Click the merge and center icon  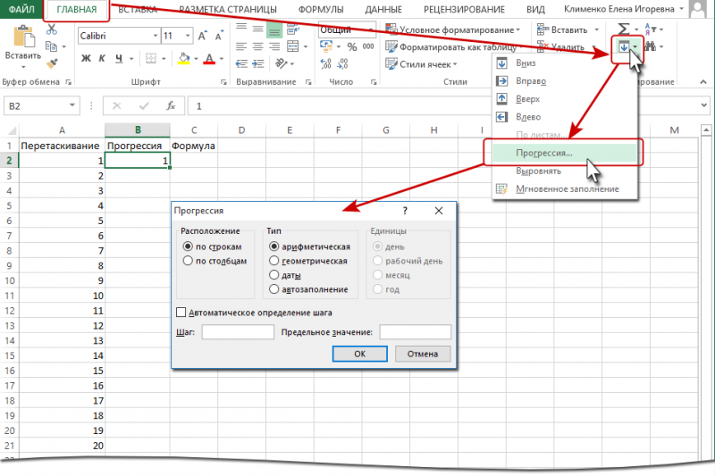coord(293,46)
